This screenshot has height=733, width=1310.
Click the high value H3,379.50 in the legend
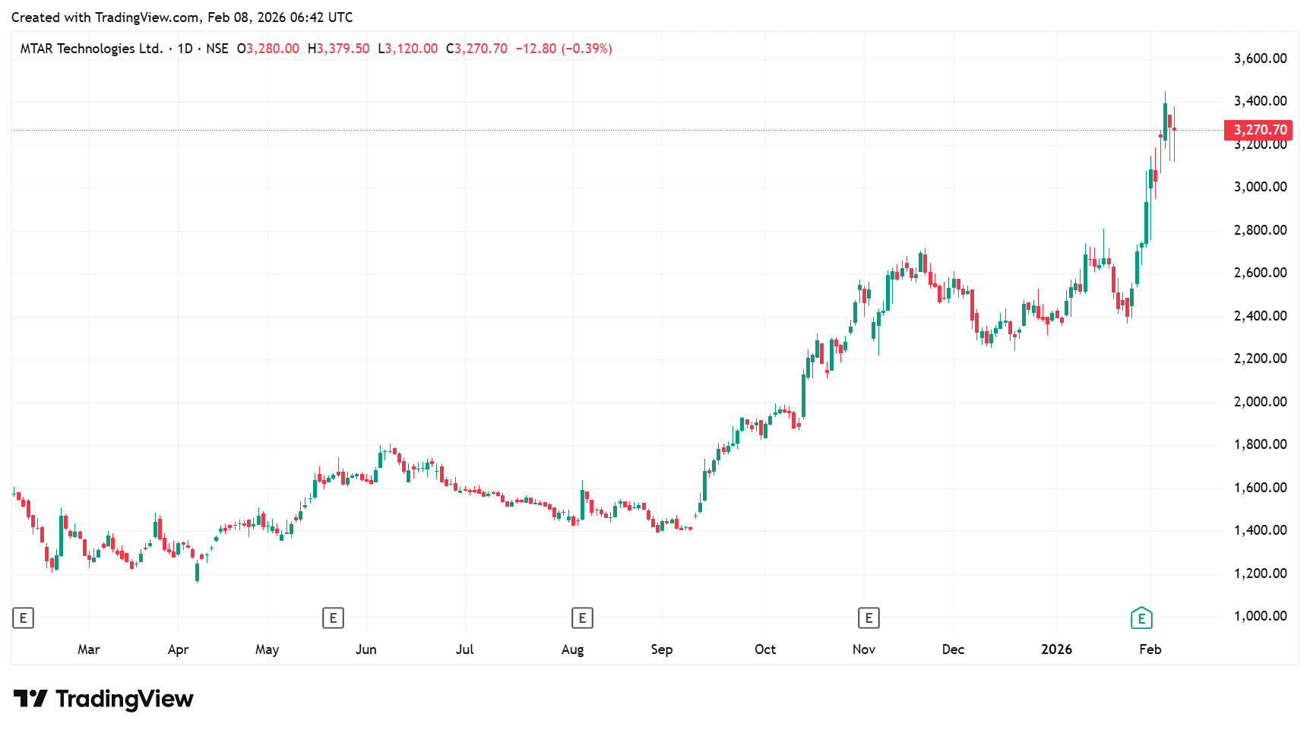point(338,49)
